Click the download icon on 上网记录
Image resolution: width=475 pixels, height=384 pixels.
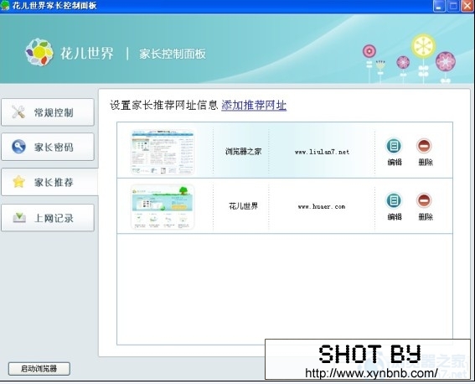(x=19, y=218)
